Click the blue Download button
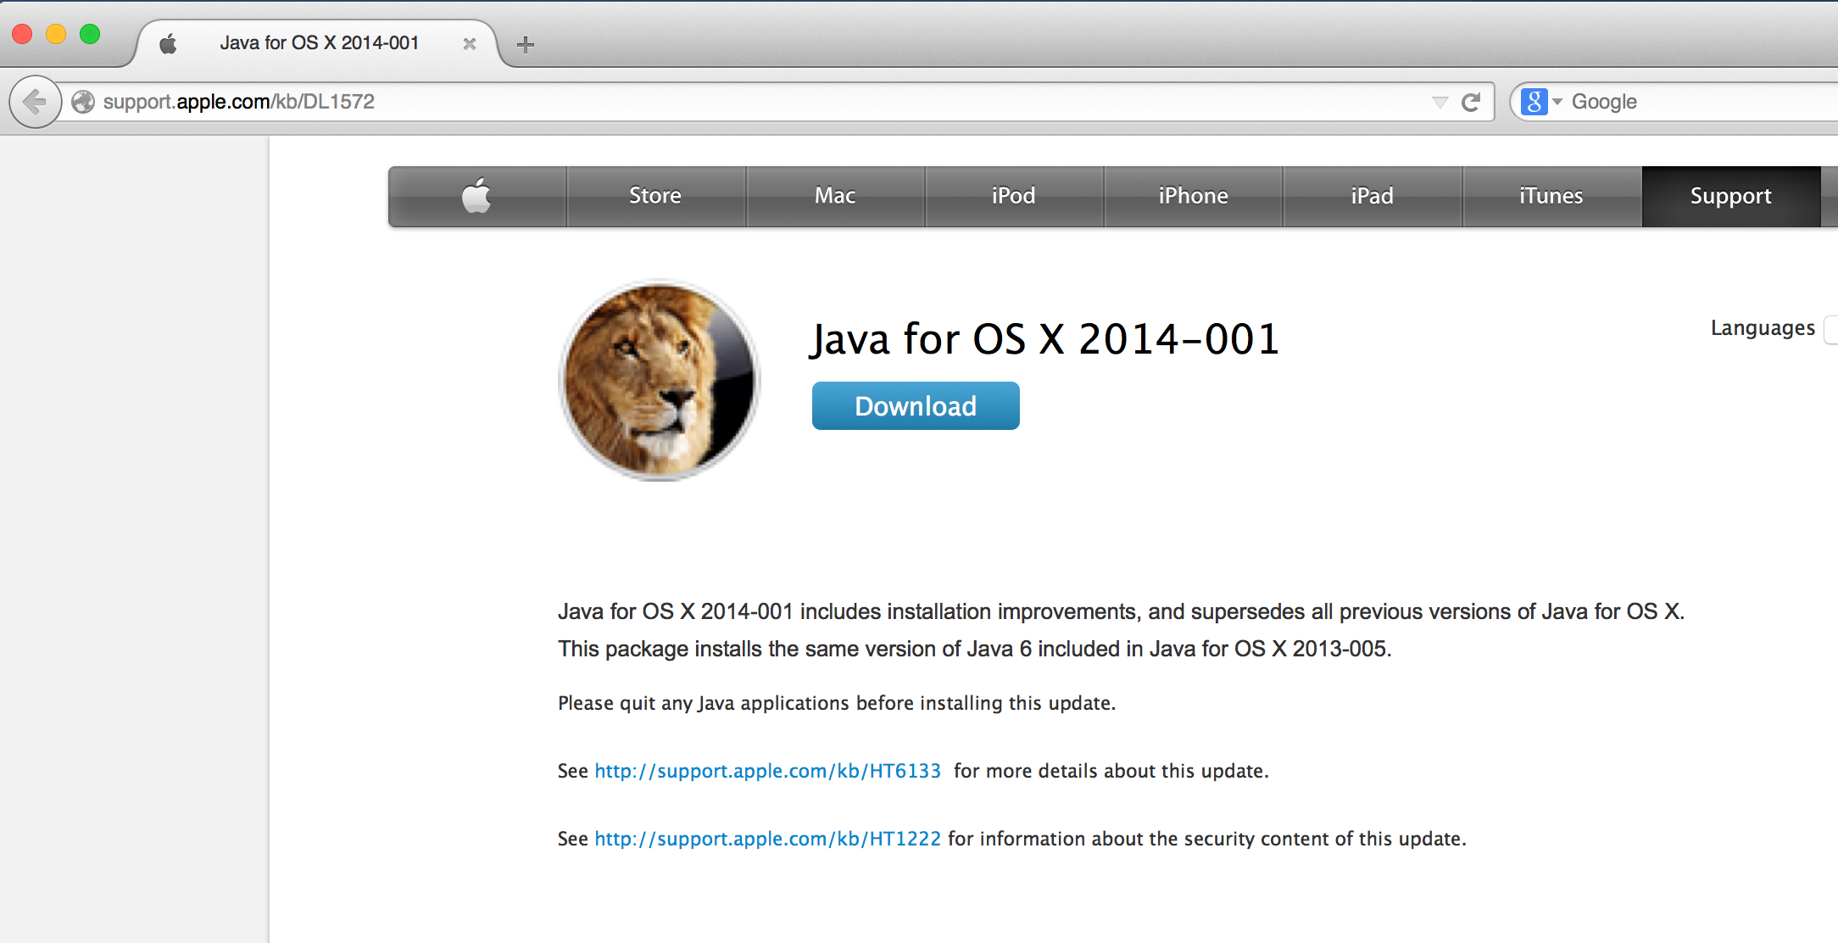The height and width of the screenshot is (943, 1838). tap(916, 406)
